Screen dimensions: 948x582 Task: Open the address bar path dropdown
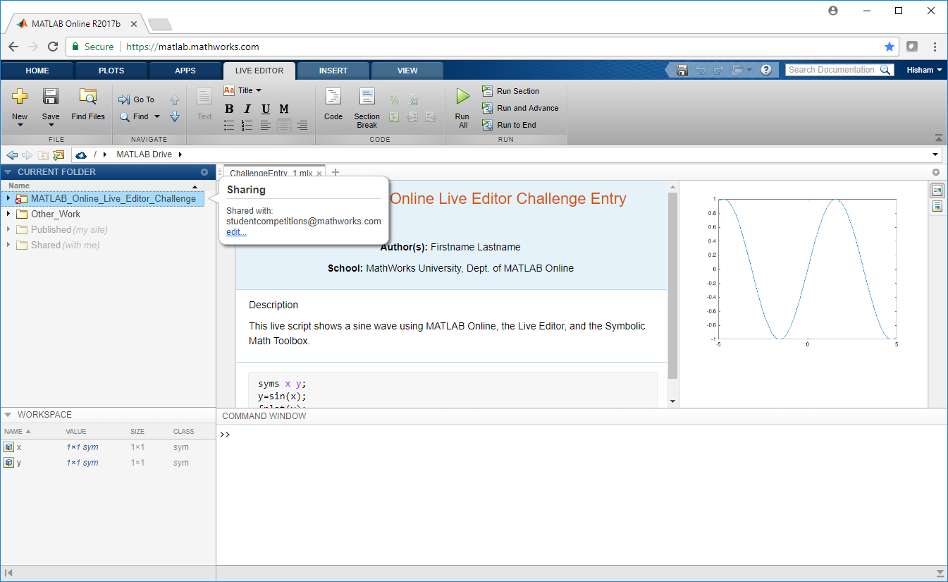click(936, 154)
